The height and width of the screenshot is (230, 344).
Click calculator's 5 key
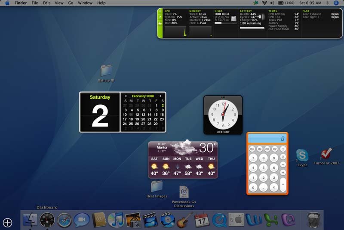(264, 168)
